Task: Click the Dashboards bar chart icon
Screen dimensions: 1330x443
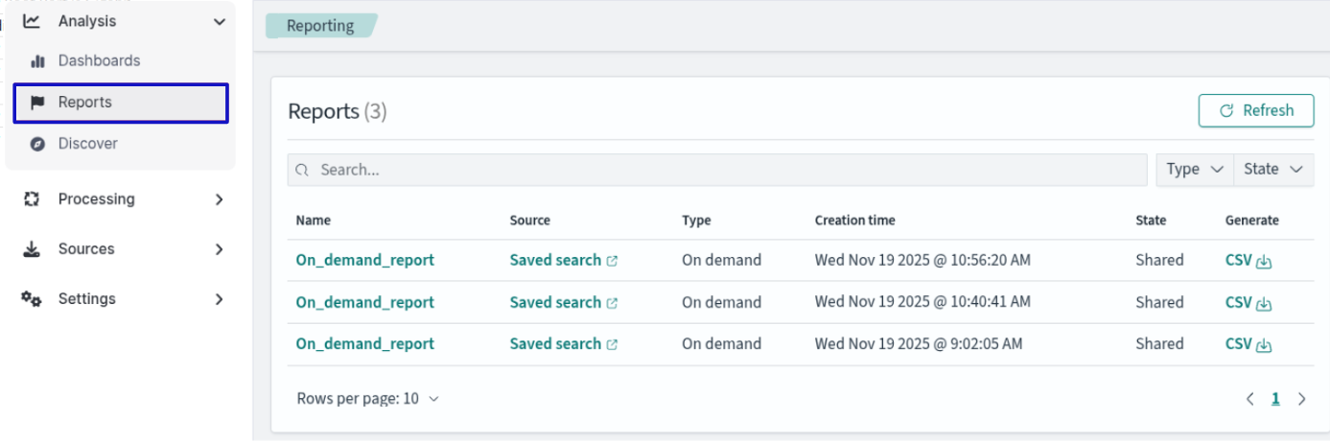Action: (x=38, y=61)
